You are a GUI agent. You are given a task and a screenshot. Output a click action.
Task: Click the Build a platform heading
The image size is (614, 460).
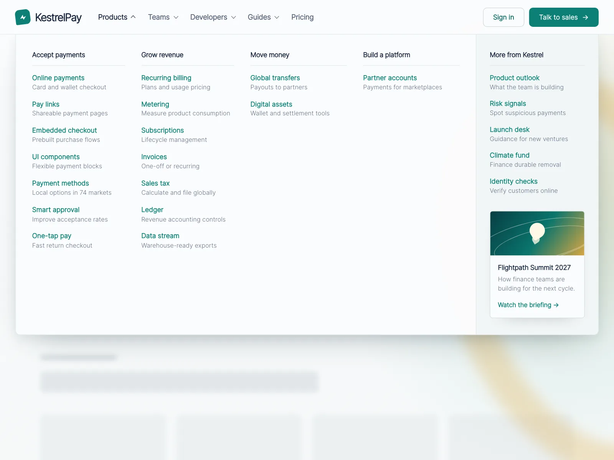pos(386,55)
